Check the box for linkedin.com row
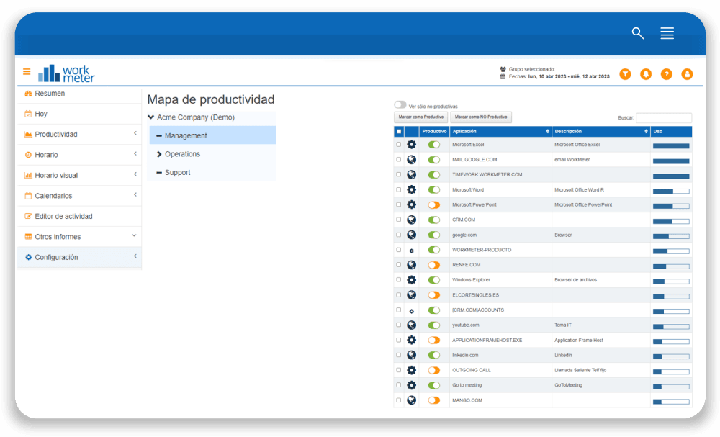Screen dimensions: 720x437 (399, 356)
